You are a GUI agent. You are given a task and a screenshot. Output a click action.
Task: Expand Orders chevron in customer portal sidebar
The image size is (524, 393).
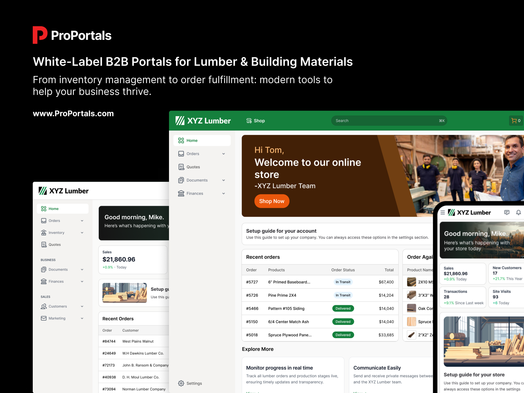(223, 154)
